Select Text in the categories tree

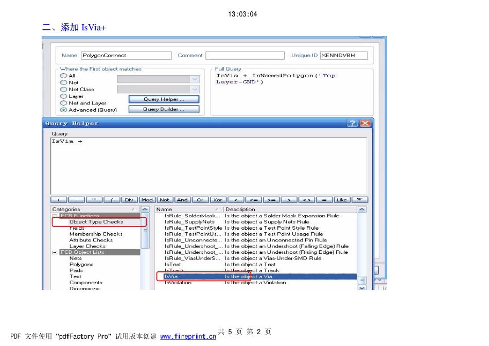75,276
